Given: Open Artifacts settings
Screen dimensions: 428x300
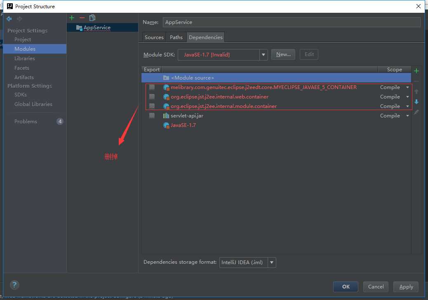Looking at the screenshot, I should click(x=24, y=77).
